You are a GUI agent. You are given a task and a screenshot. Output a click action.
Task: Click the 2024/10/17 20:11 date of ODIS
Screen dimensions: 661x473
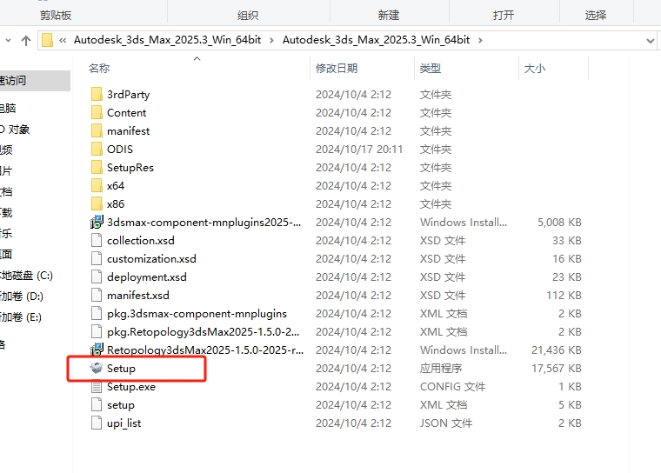tap(359, 150)
